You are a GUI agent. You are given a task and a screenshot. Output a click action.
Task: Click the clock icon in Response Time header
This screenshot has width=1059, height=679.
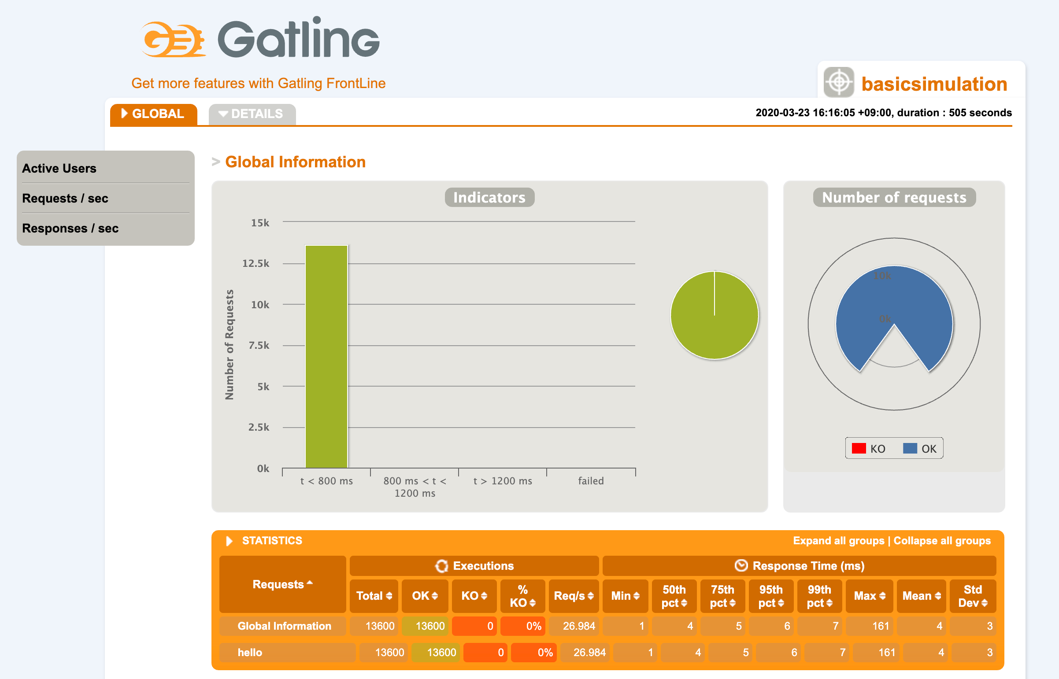741,566
